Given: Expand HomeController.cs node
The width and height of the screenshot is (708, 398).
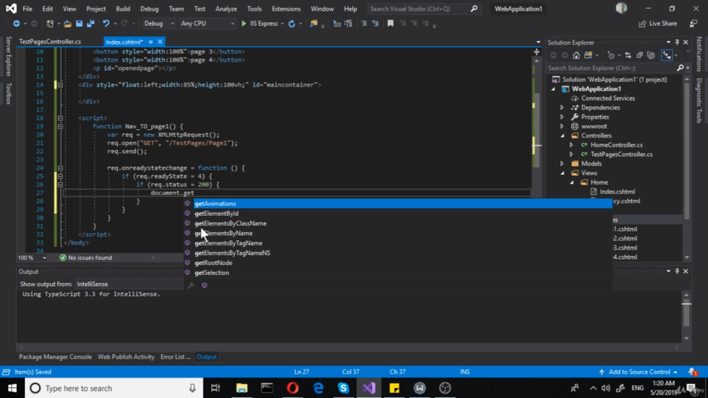Looking at the screenshot, I should coord(571,145).
